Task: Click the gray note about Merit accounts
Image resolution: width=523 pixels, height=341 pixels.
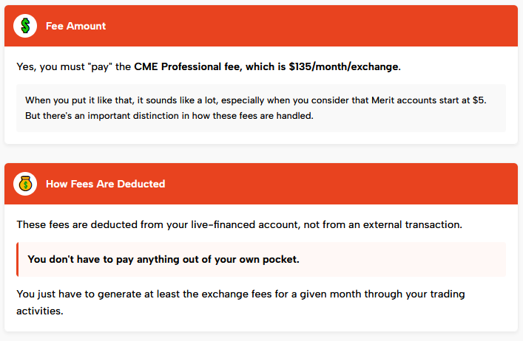Action: tap(261, 108)
